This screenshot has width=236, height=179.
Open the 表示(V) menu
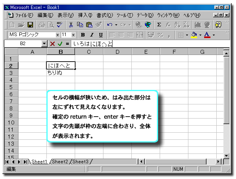66,15
